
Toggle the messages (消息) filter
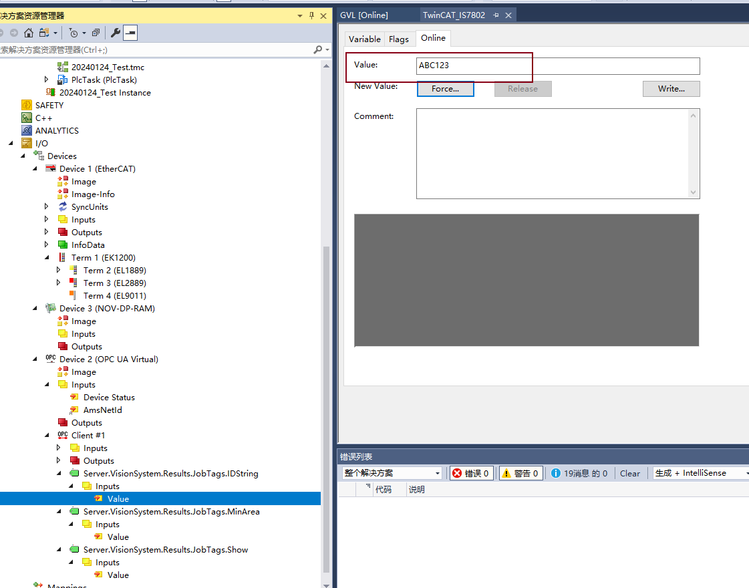(579, 473)
